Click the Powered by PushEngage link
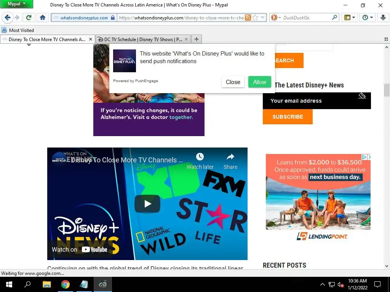 coord(136,81)
